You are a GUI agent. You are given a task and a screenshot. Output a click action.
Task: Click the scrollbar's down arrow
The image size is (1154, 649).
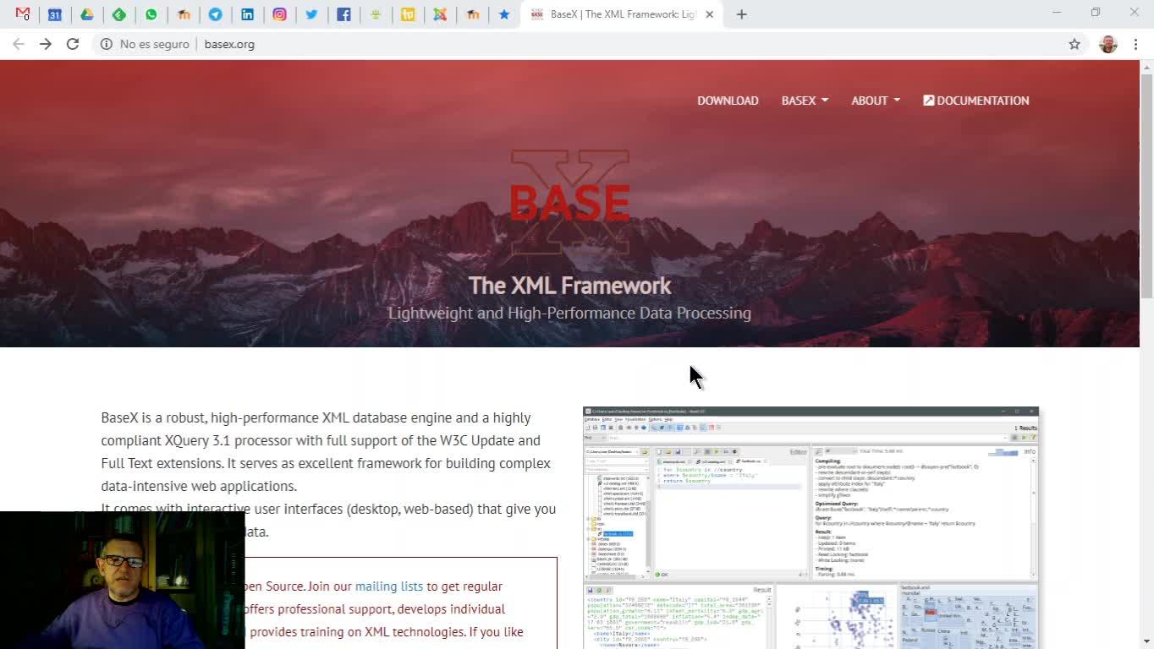coord(1146,641)
